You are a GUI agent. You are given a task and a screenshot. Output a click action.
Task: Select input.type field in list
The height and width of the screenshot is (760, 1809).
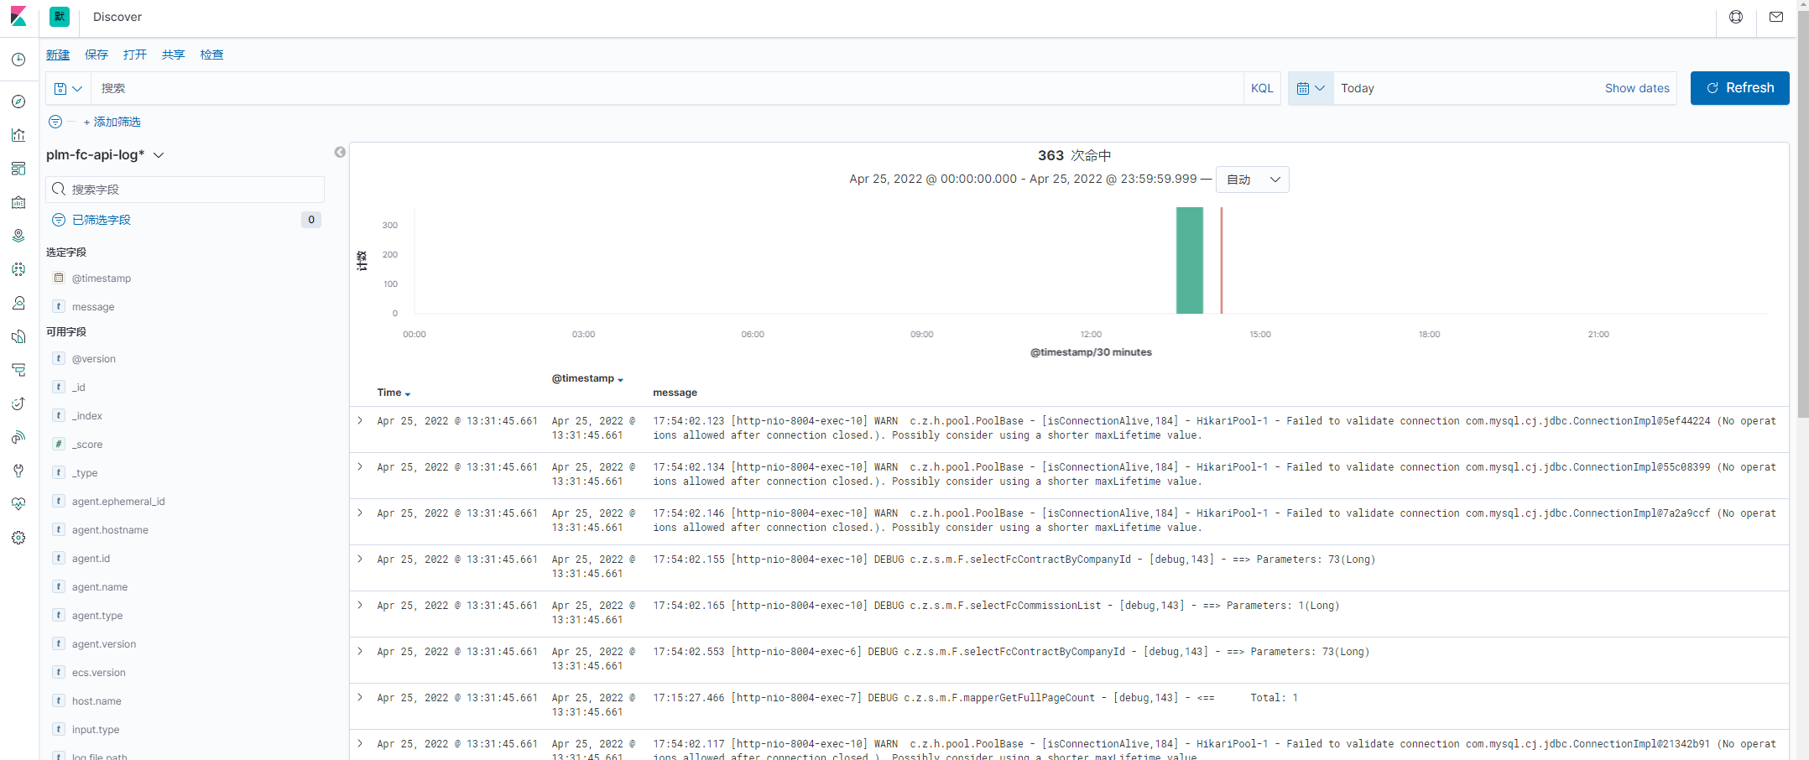coord(96,730)
